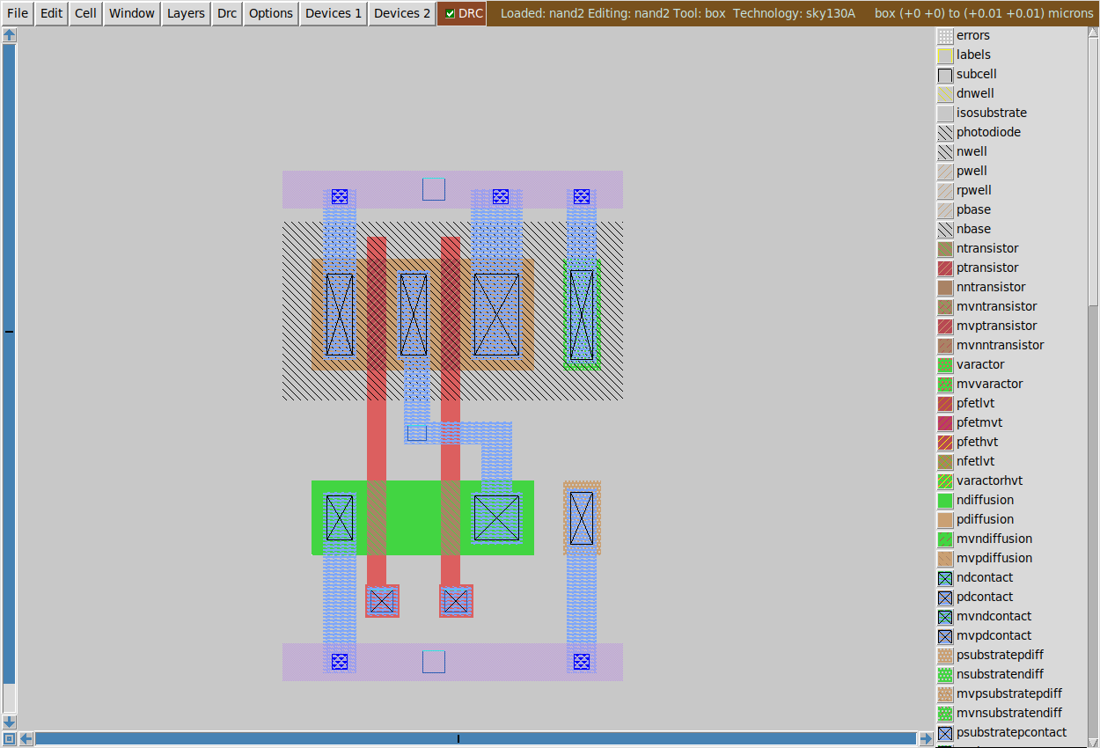Image resolution: width=1100 pixels, height=748 pixels.
Task: Select the ntransistor layer icon
Action: pyautogui.click(x=945, y=249)
